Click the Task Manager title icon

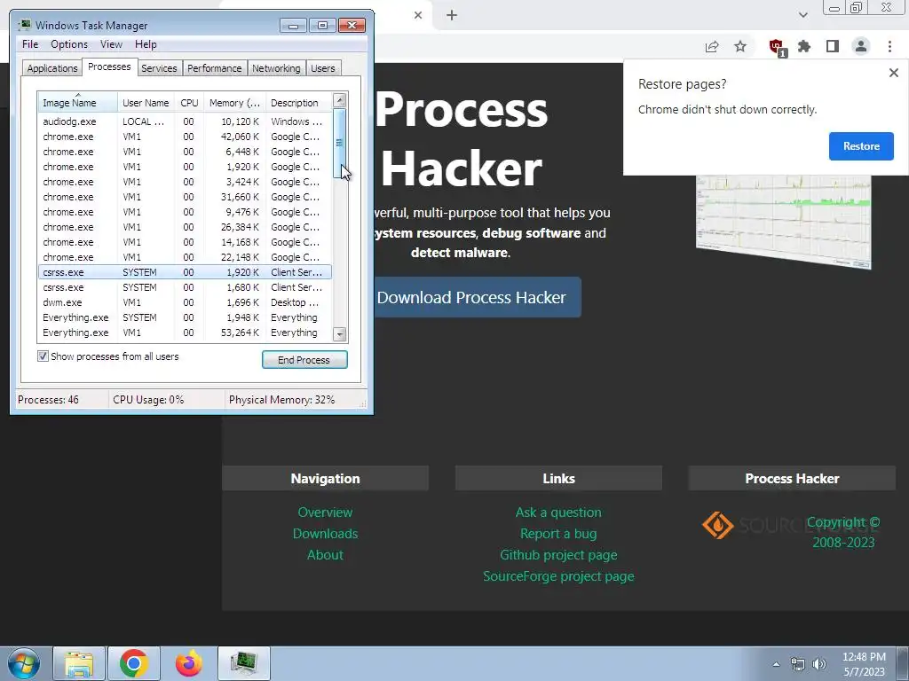24,25
